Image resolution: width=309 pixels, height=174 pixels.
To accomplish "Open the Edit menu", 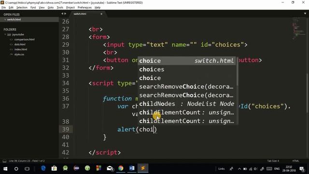I will tap(11, 8).
